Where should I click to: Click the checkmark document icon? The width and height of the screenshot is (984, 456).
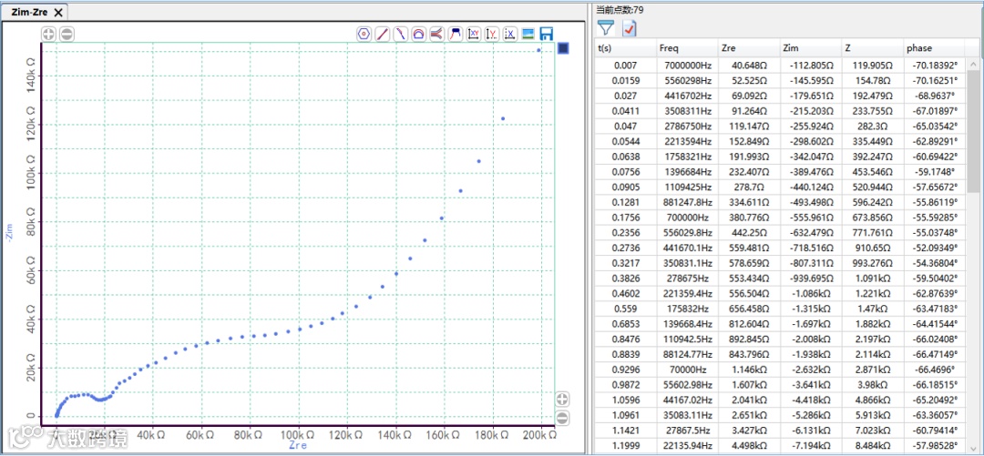[630, 27]
